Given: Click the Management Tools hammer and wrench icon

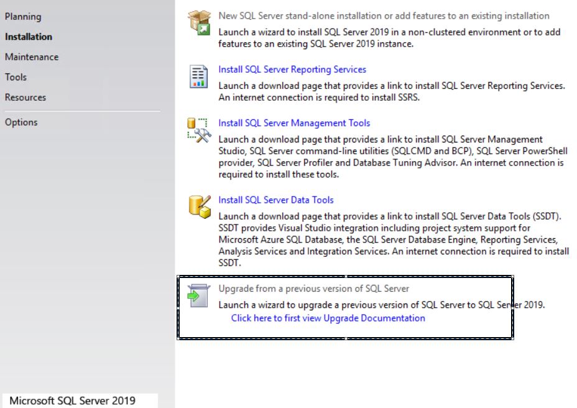Looking at the screenshot, I should point(200,130).
